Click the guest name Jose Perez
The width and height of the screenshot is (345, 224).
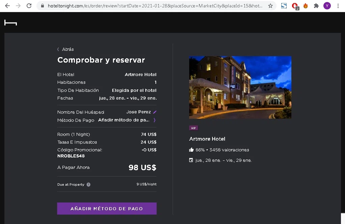(x=139, y=112)
